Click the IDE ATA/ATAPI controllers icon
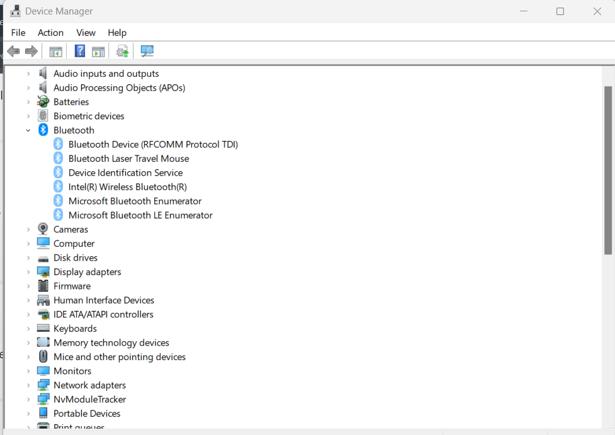This screenshot has height=435, width=615. coord(43,314)
